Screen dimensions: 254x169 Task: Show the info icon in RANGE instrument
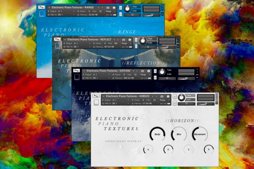click(114, 8)
